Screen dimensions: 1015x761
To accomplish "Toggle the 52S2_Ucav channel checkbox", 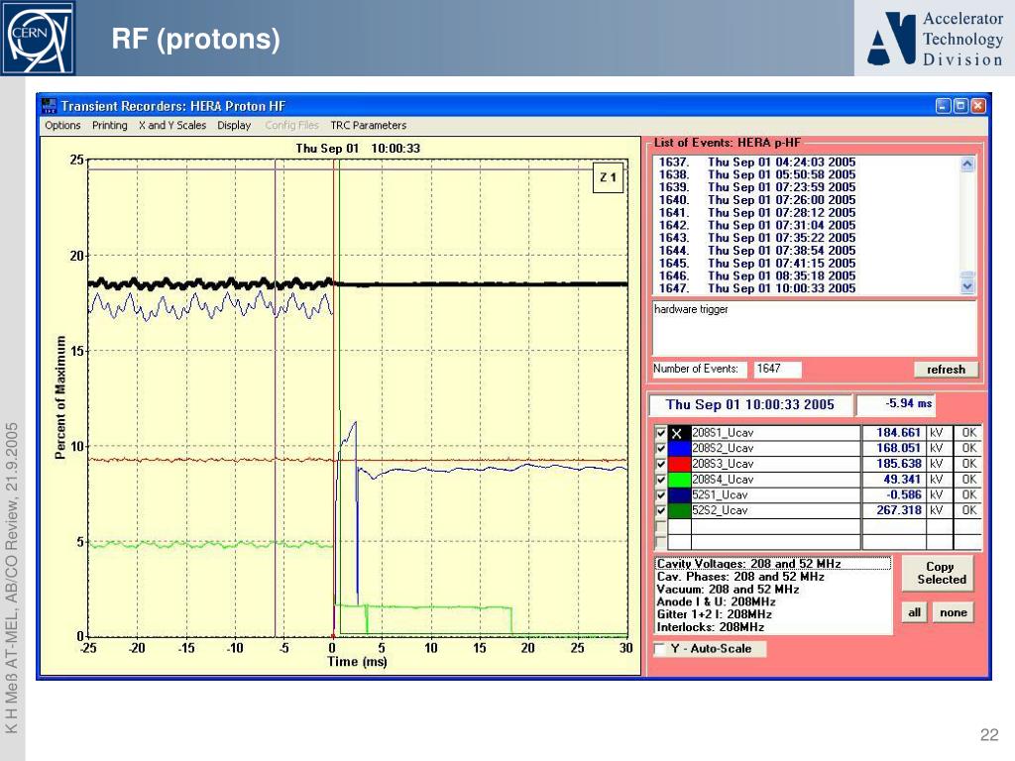I will pyautogui.click(x=661, y=511).
